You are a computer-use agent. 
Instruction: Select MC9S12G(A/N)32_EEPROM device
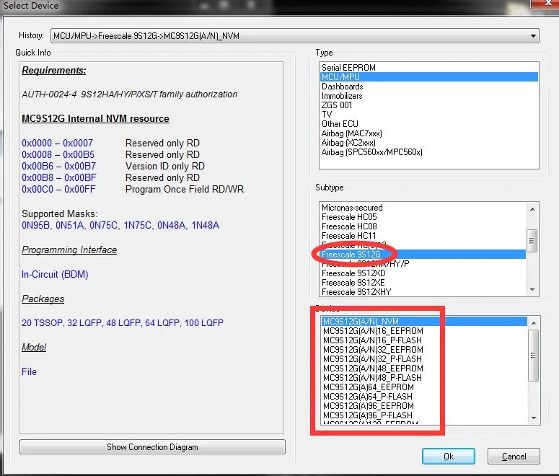(424, 349)
